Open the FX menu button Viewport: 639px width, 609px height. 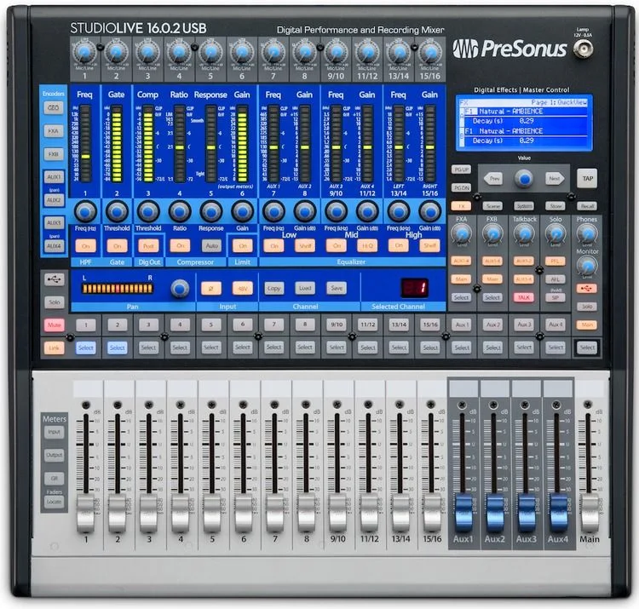click(461, 206)
